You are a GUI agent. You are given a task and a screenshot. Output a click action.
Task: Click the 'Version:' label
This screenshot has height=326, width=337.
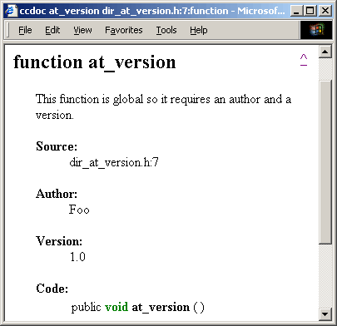click(59, 241)
